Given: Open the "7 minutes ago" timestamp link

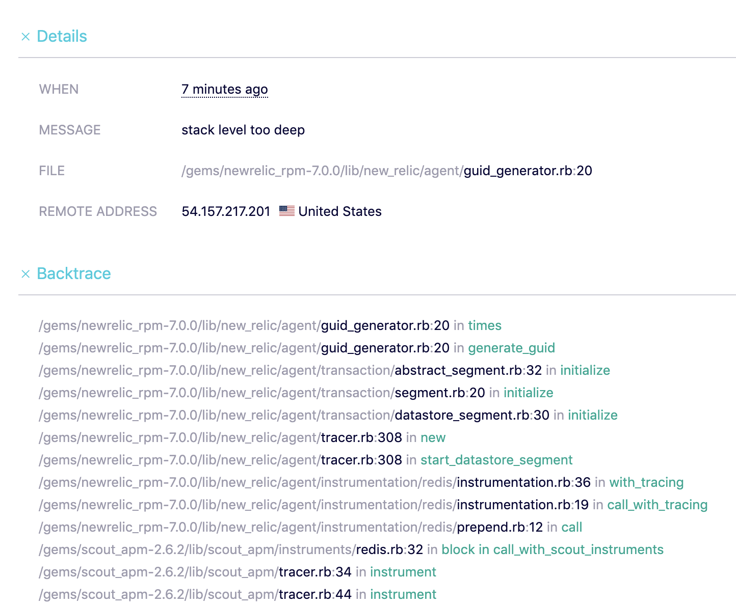Looking at the screenshot, I should 224,89.
